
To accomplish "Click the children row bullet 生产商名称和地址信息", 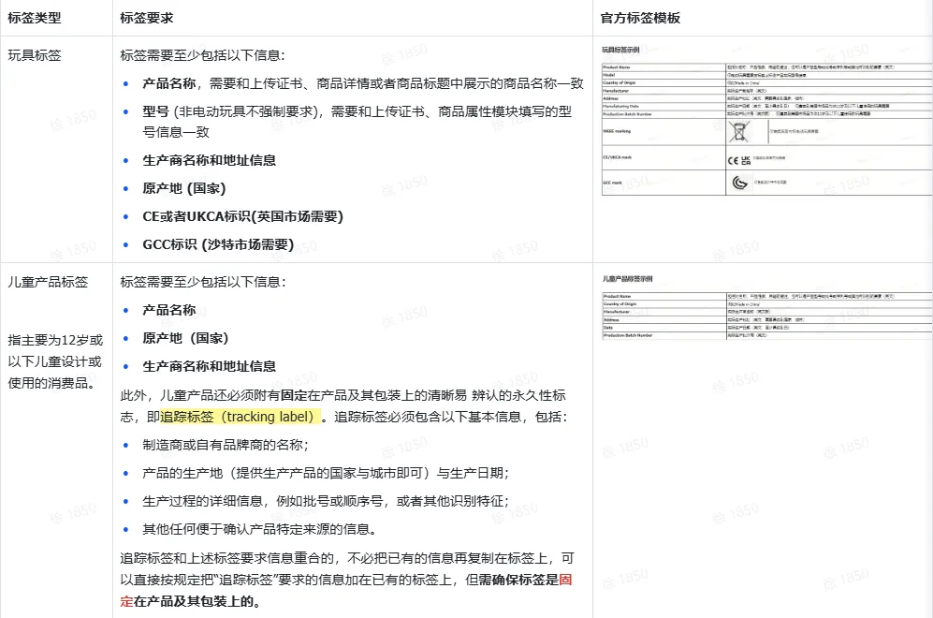I will [210, 366].
